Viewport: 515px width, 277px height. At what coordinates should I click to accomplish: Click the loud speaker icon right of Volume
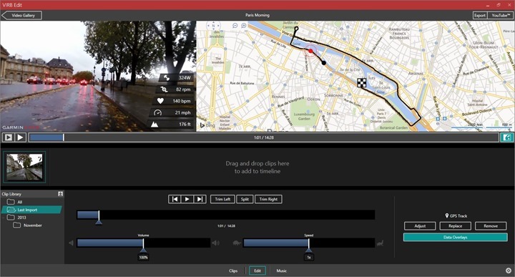pos(216,243)
